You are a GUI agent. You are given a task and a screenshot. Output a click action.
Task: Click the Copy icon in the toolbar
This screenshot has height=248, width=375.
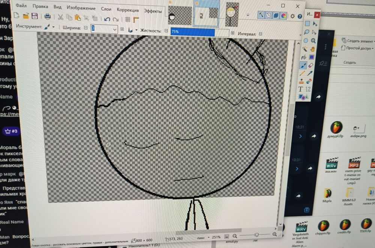[69, 17]
